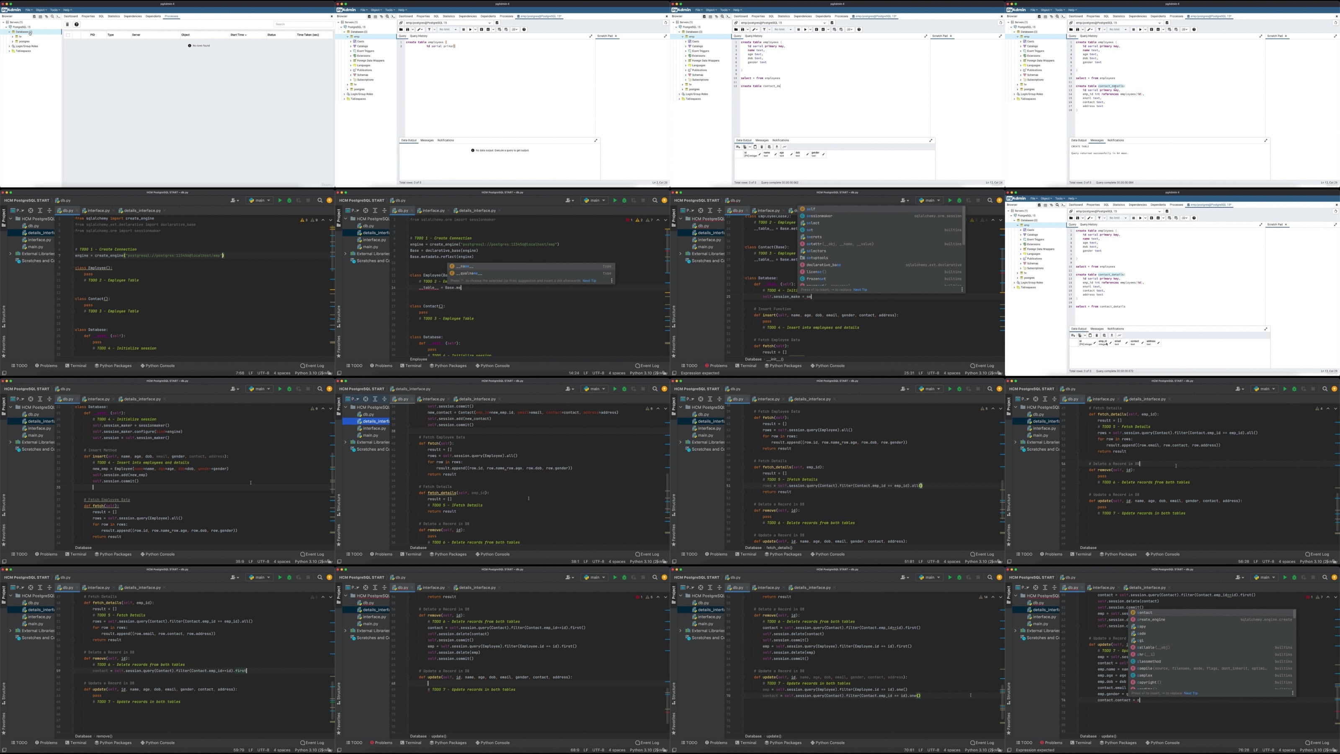Expand External Libraries in window at 7:68
The width and height of the screenshot is (1340, 754).
(10, 254)
